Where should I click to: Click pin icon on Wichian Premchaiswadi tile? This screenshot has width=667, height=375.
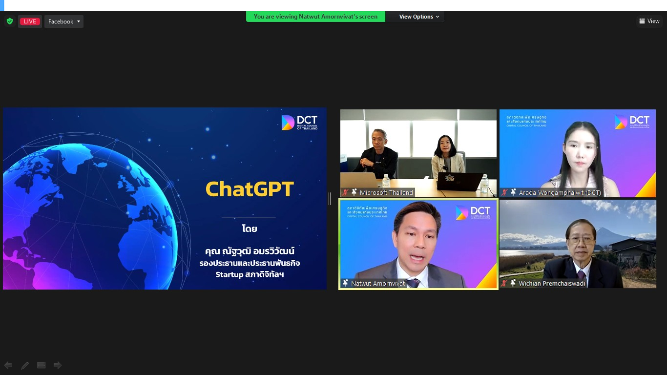(x=513, y=283)
